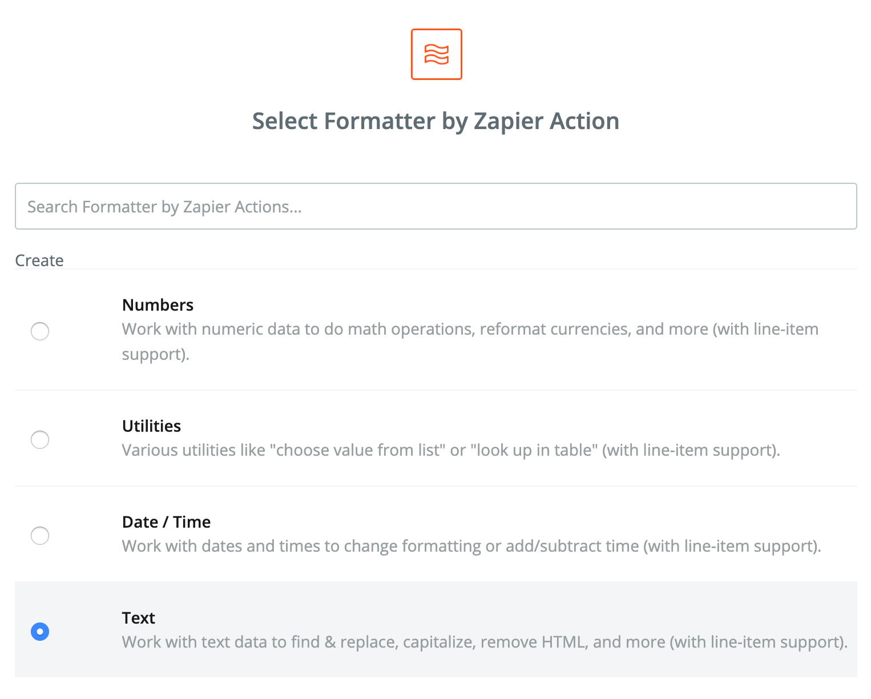Click the Create section label

(39, 260)
